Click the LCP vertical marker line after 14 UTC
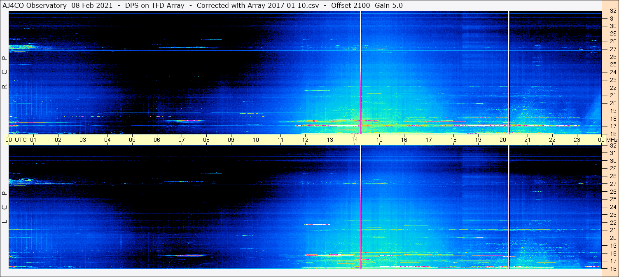 pos(360,207)
